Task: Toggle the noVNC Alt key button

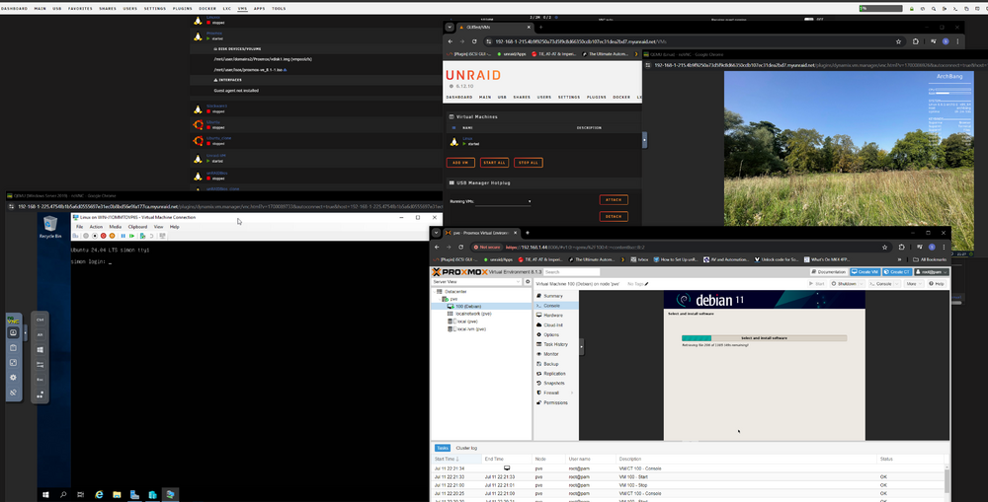Action: (x=40, y=334)
